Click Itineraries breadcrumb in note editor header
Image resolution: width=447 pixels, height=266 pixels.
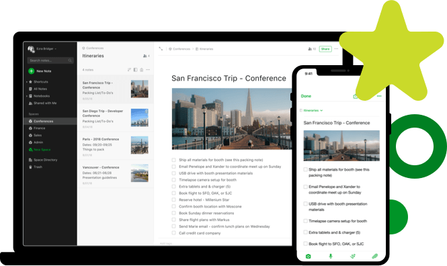pos(204,49)
